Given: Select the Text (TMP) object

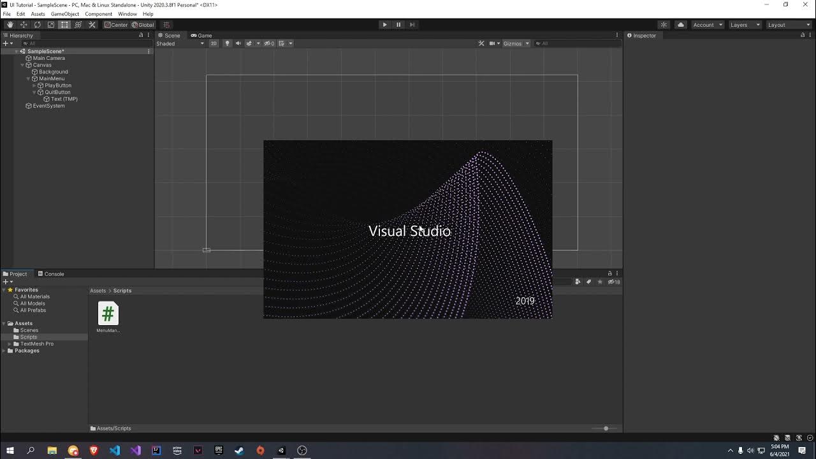Looking at the screenshot, I should 64,99.
